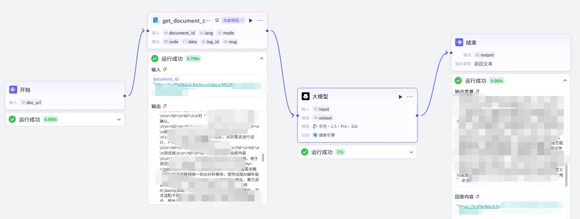Image resolution: width=580 pixels, height=219 pixels.
Task: Click the 21s run time badge
Action: pos(340,152)
